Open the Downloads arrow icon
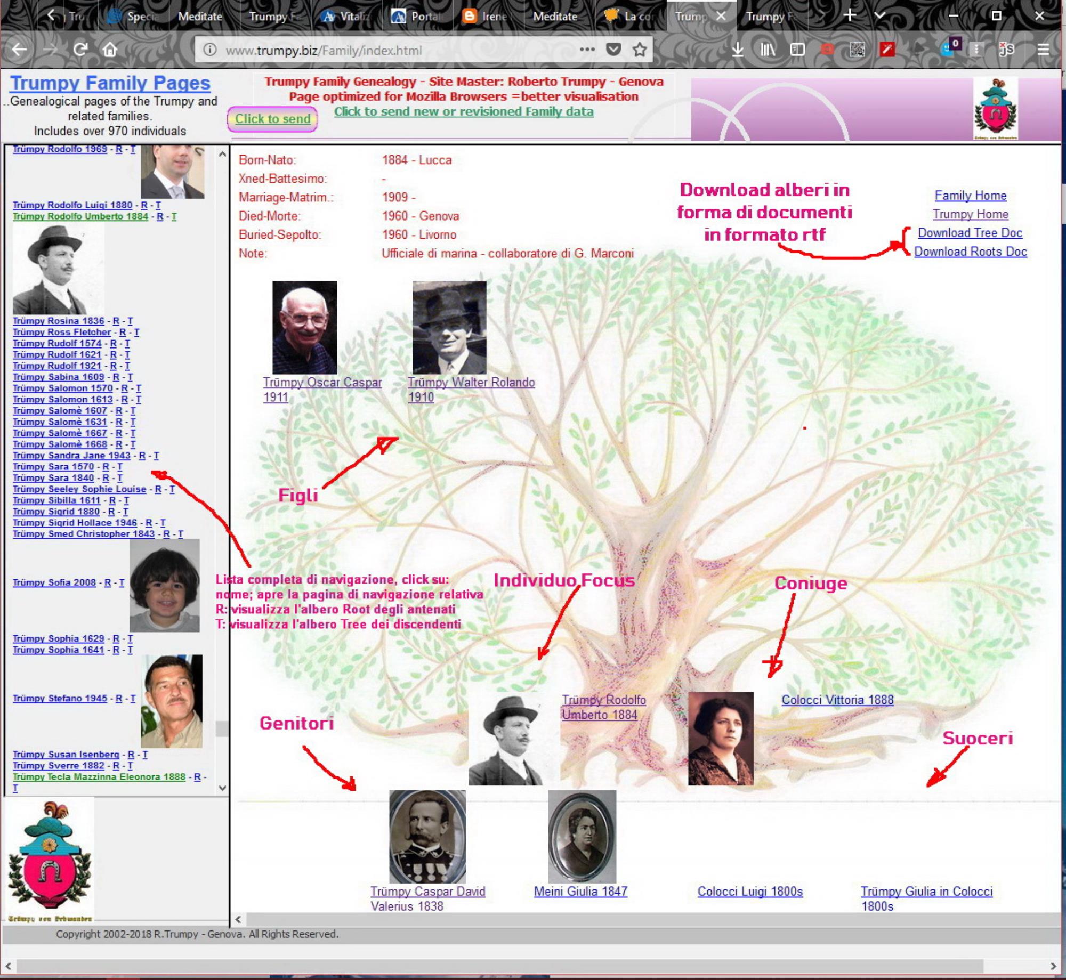The width and height of the screenshot is (1066, 980). [738, 50]
